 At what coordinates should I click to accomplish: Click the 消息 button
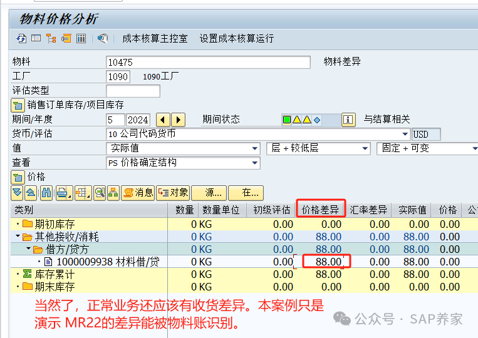pyautogui.click(x=138, y=193)
